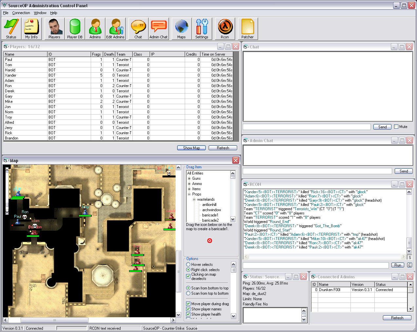Click Paul's skull marker on the map

[x=25, y=217]
